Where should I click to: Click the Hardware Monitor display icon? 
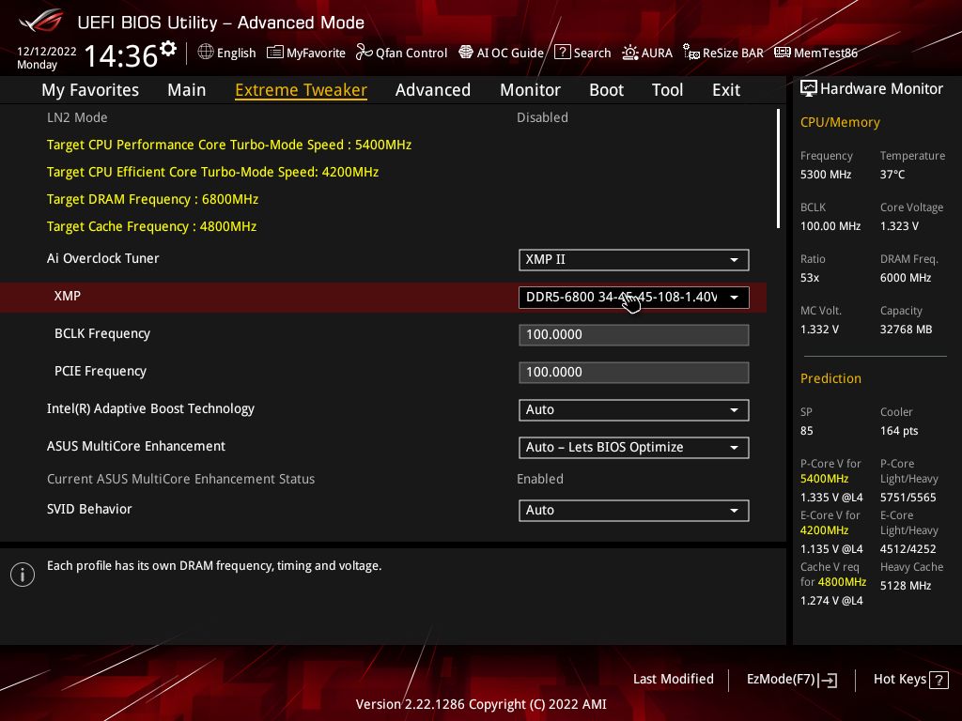809,88
